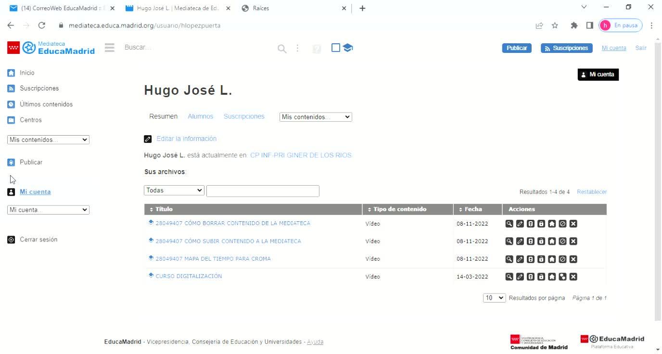The height and width of the screenshot is (354, 662).
Task: Switch to the Suscripciones profile tab
Action: pos(244,116)
